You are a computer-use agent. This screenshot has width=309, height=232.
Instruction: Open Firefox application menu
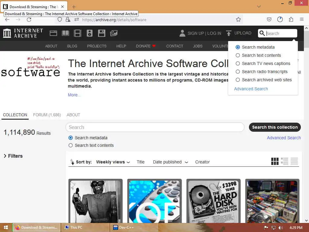coord(301,20)
